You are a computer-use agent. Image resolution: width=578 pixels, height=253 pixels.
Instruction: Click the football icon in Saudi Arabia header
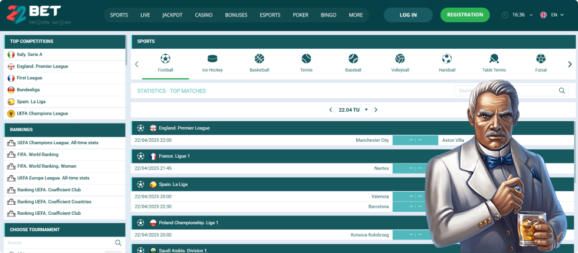coord(140,250)
